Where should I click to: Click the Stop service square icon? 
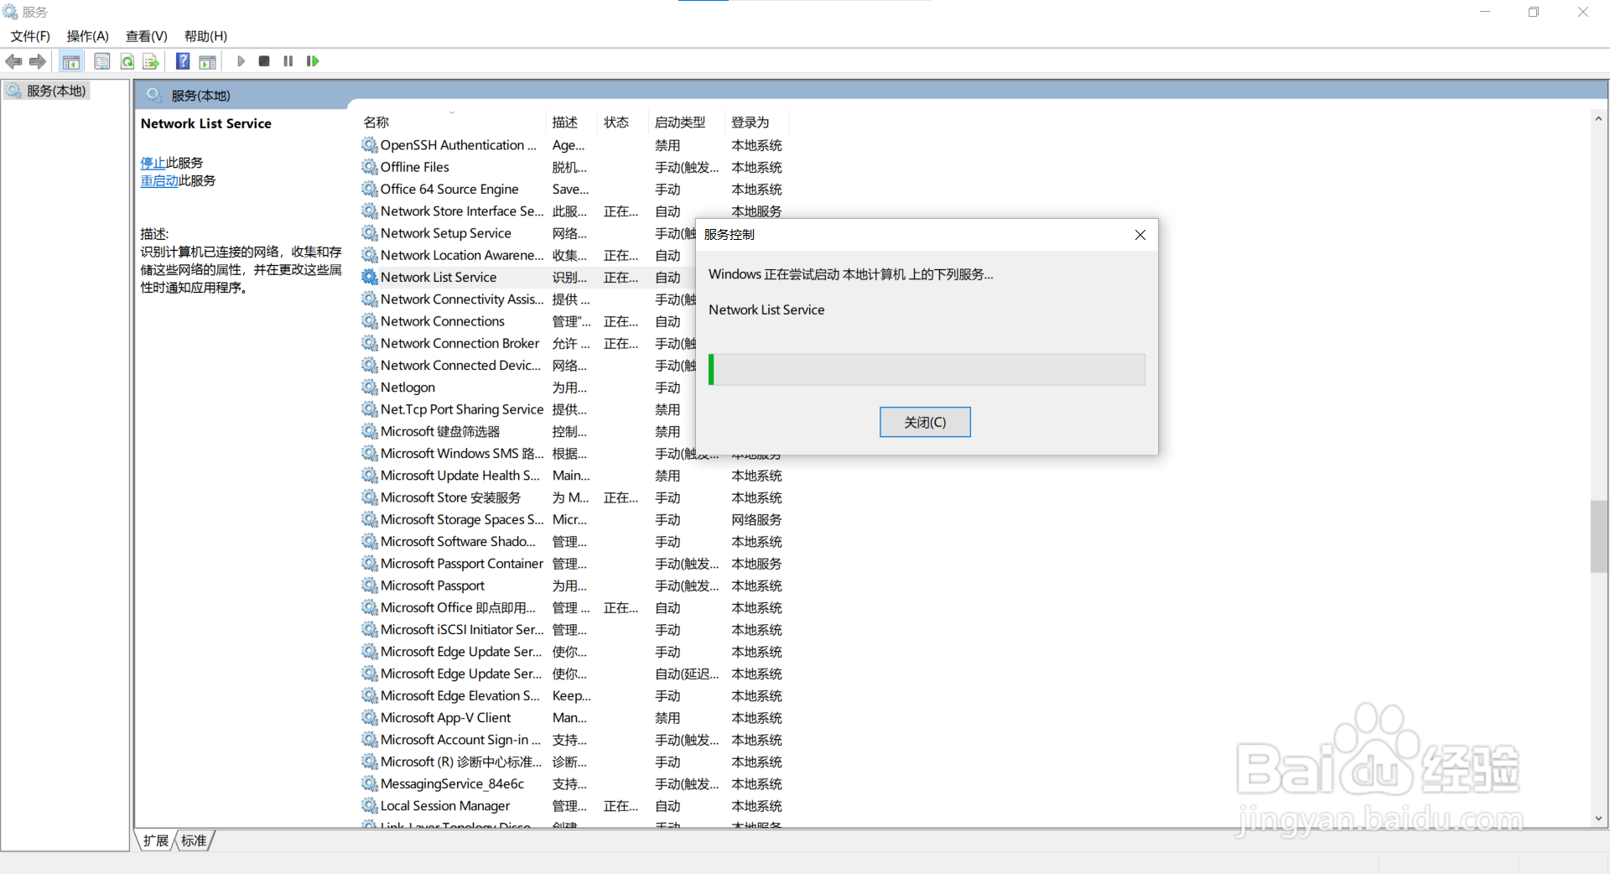tap(264, 61)
